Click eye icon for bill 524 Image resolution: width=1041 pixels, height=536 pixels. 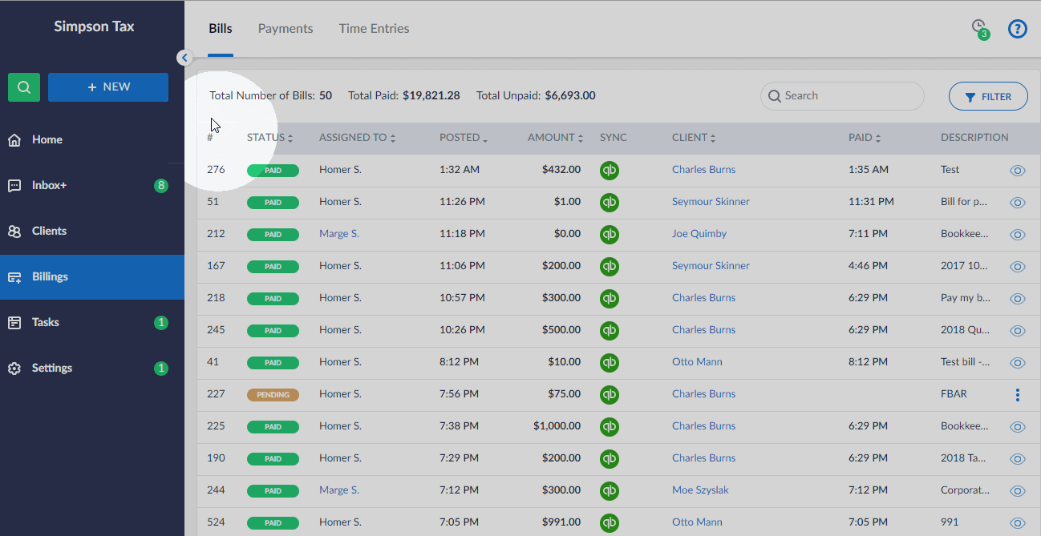[1017, 522]
